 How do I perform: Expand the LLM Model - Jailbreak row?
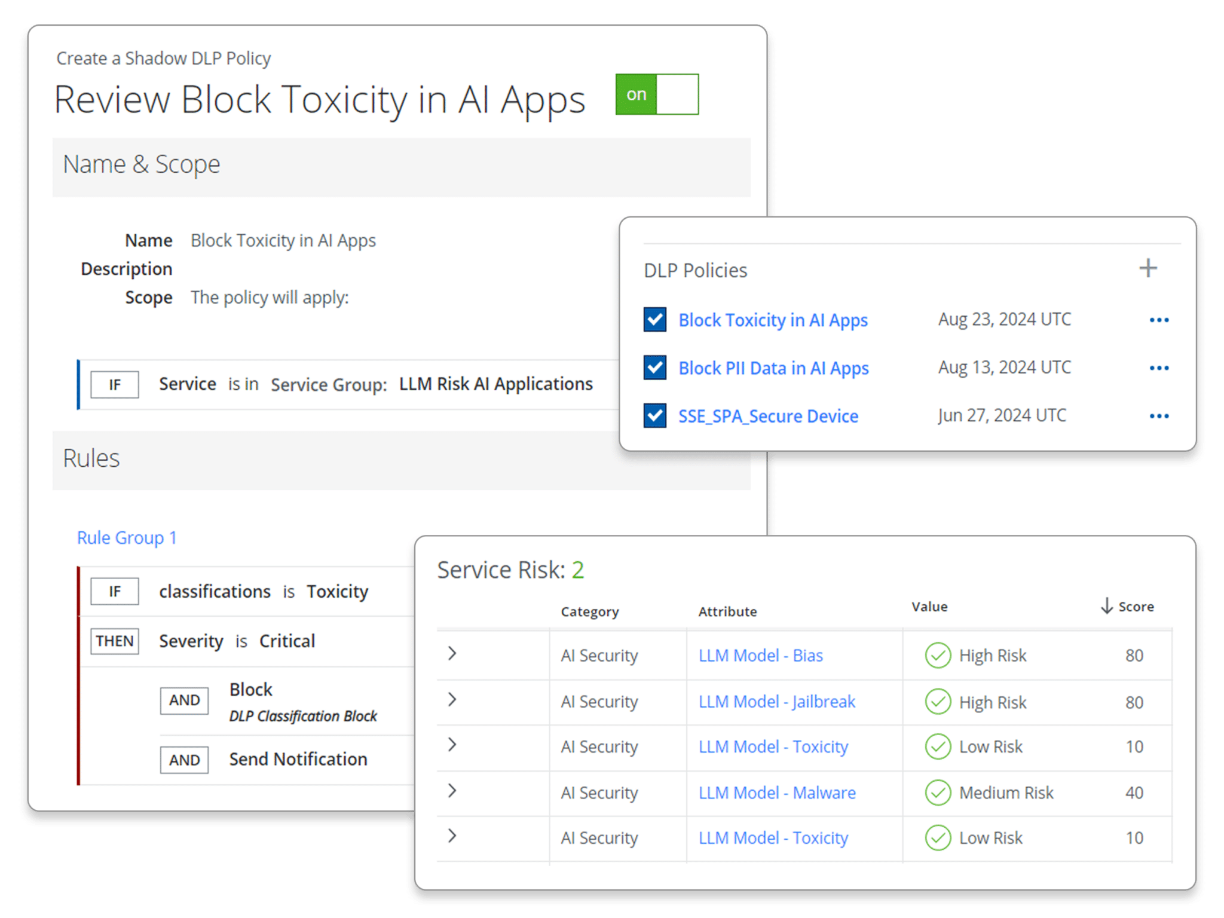(x=452, y=699)
